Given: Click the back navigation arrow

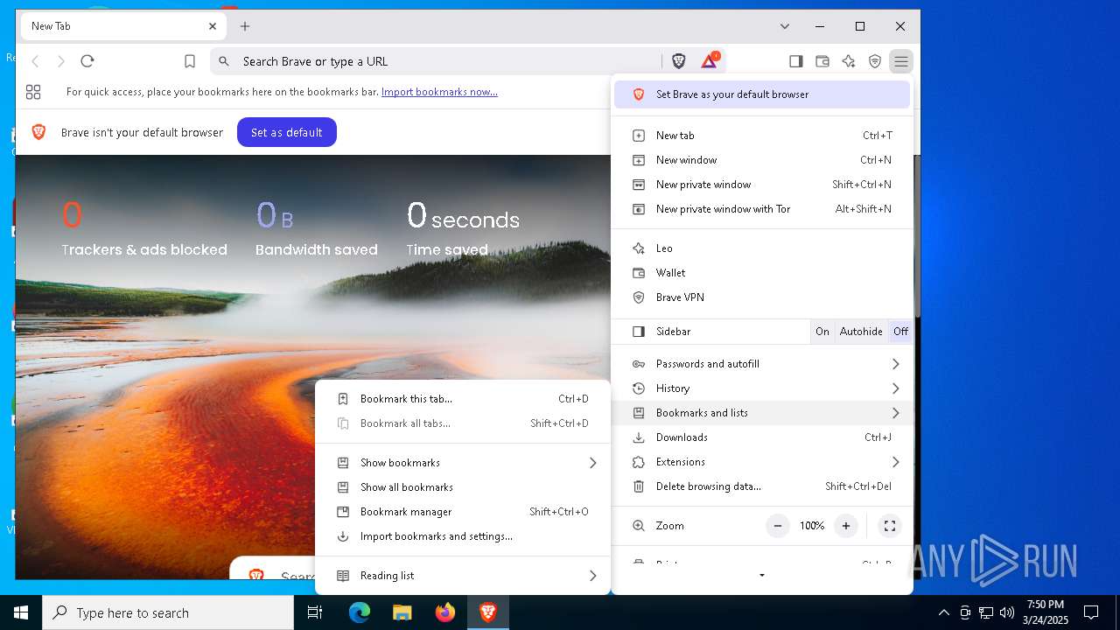Looking at the screenshot, I should click(36, 61).
